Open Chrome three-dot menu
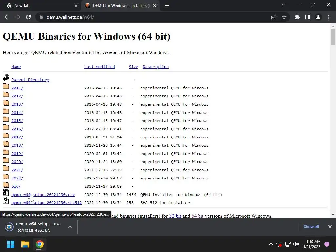Viewport: 336px width, 252px height. click(x=329, y=17)
